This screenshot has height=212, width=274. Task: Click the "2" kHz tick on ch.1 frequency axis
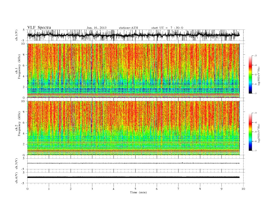[x=24, y=87]
